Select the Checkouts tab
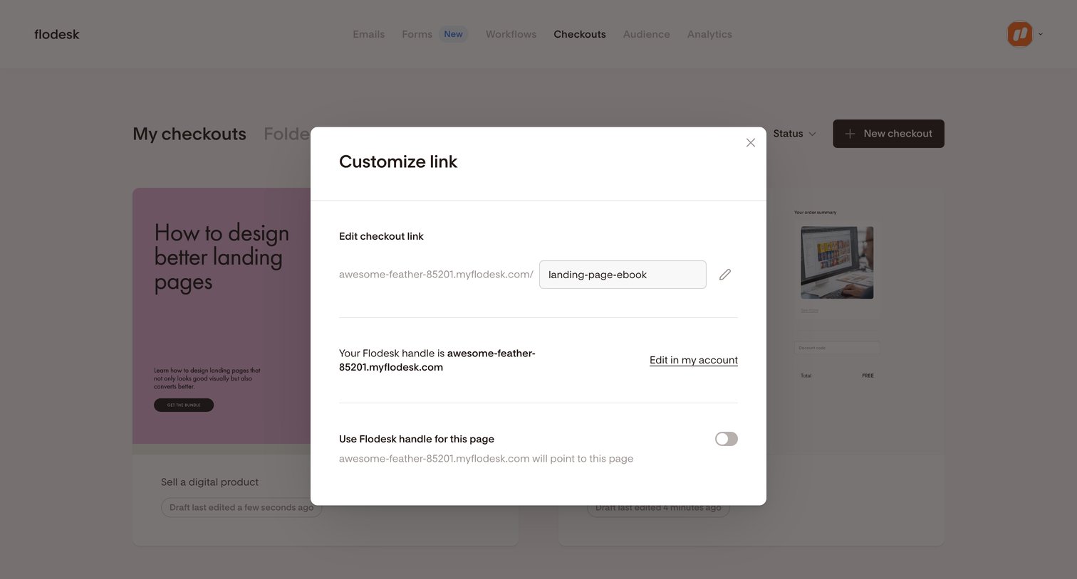This screenshot has width=1077, height=579. 580,34
